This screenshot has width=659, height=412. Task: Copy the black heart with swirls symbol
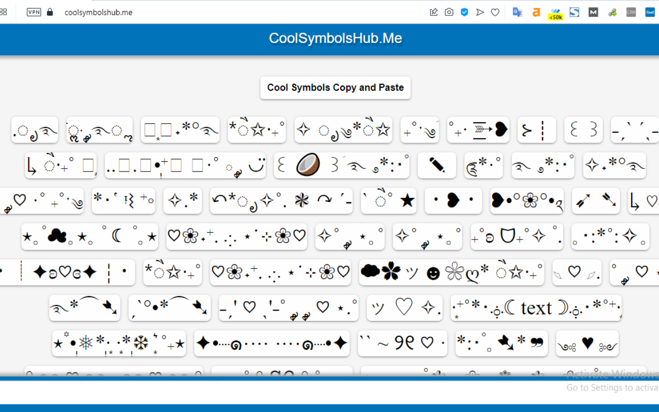tap(587, 344)
